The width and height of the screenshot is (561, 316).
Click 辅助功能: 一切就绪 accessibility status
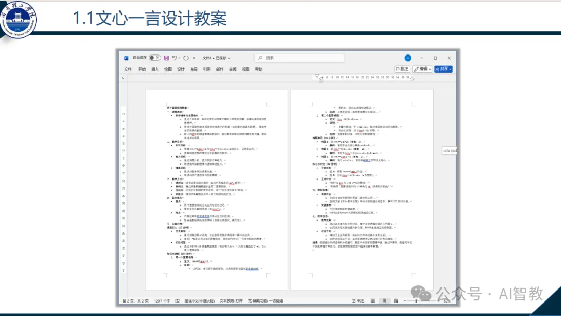(x=265, y=301)
